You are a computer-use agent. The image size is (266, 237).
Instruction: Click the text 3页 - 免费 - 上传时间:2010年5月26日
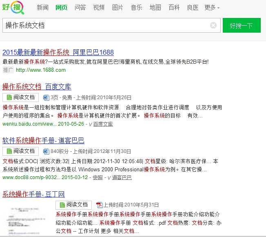coord(91,97)
